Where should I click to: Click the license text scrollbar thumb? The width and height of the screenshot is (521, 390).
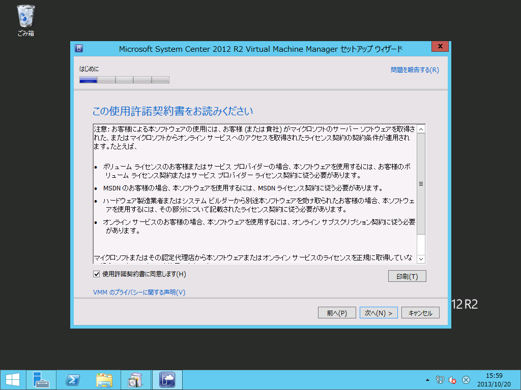pos(421,184)
